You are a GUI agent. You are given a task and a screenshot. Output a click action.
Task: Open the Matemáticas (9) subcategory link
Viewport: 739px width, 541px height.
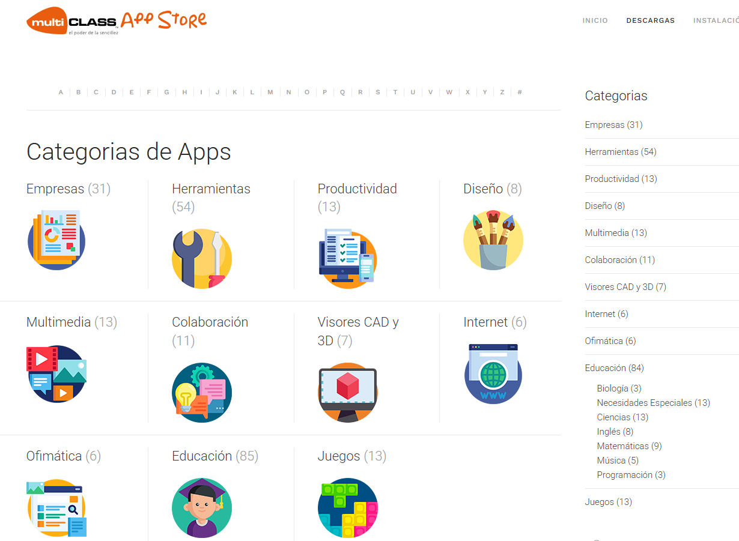click(x=629, y=446)
